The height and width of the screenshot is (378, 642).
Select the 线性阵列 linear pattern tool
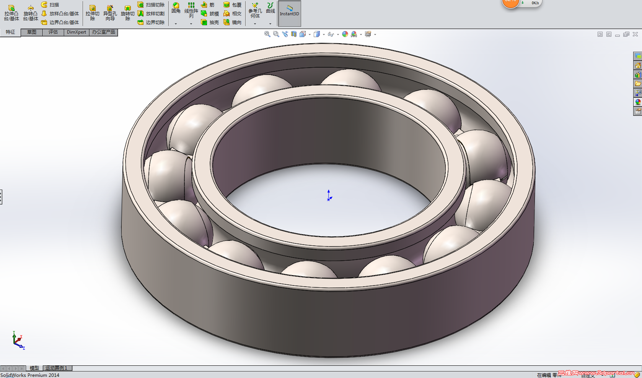[x=191, y=10]
